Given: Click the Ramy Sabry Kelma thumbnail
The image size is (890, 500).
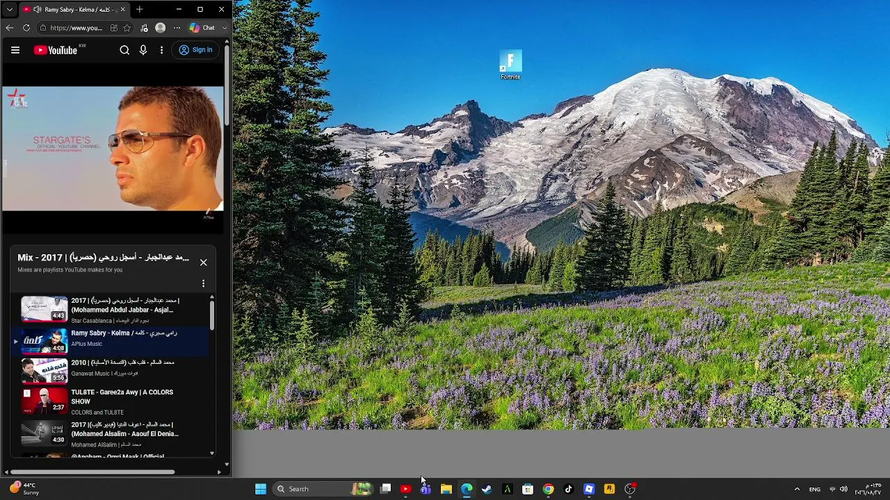Looking at the screenshot, I should pyautogui.click(x=44, y=341).
